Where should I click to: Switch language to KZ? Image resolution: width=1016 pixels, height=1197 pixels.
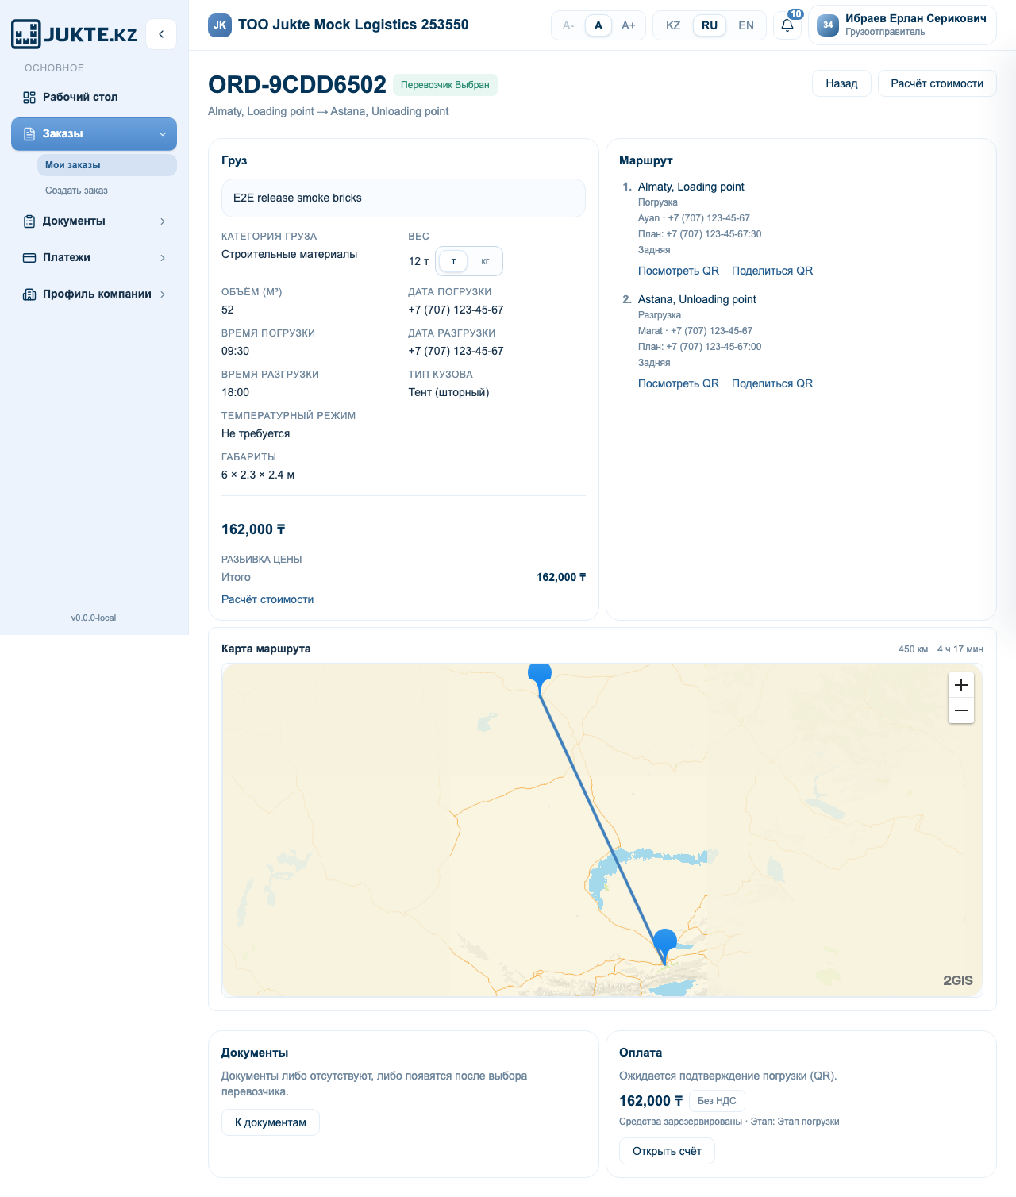pos(673,25)
